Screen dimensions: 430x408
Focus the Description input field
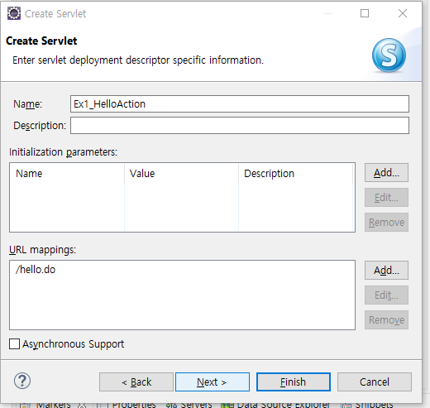click(x=240, y=126)
